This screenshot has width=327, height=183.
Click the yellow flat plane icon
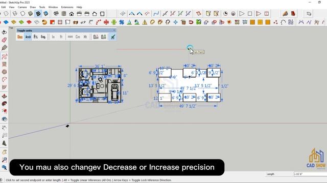click(x=14, y=22)
